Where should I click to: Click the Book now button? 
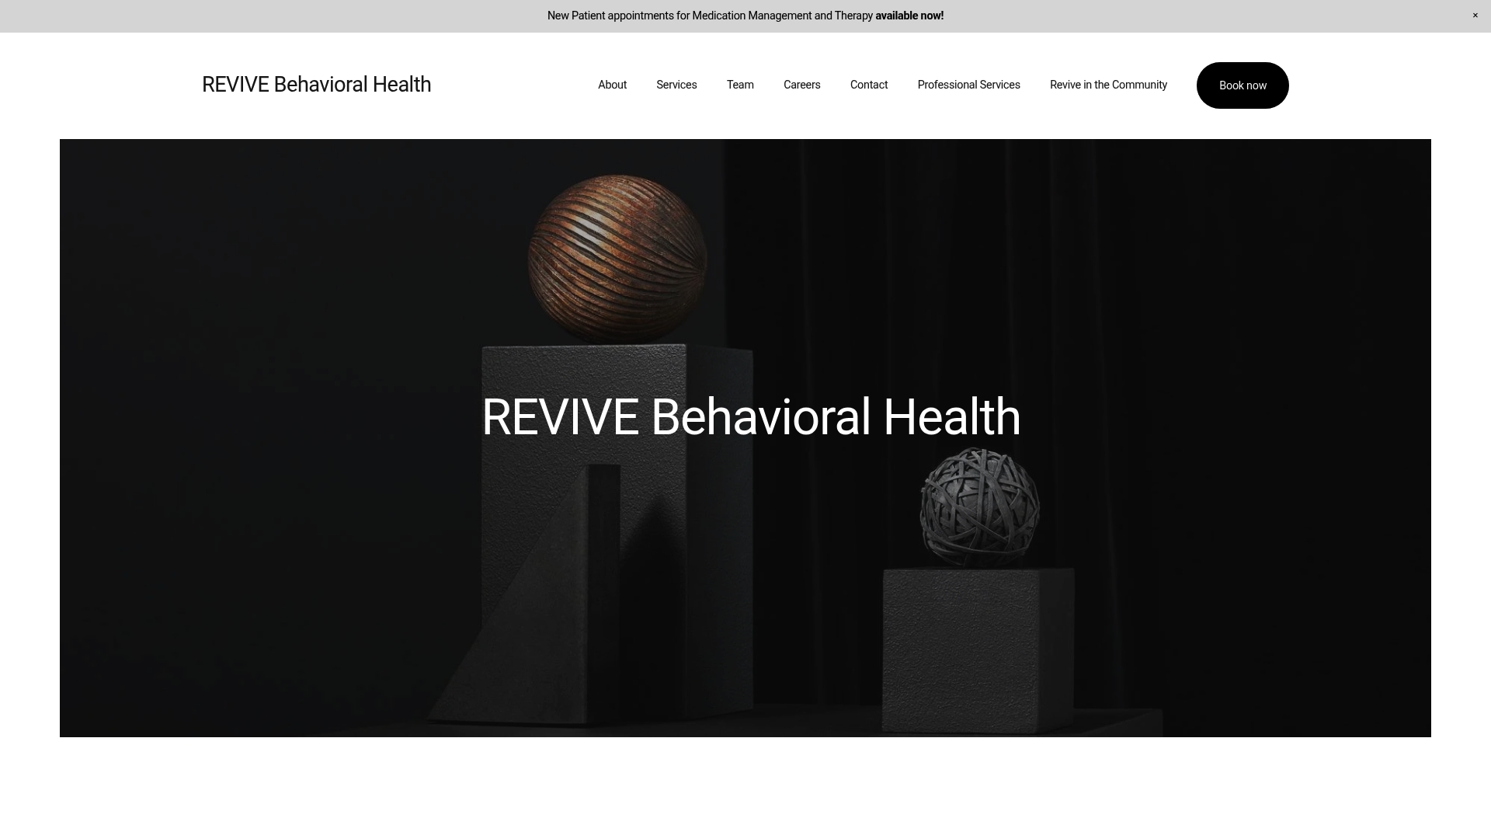tap(1242, 85)
